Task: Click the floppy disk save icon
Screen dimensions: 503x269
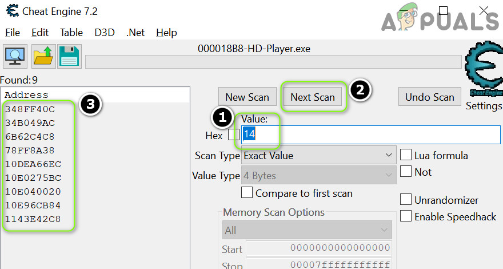Action: point(69,57)
